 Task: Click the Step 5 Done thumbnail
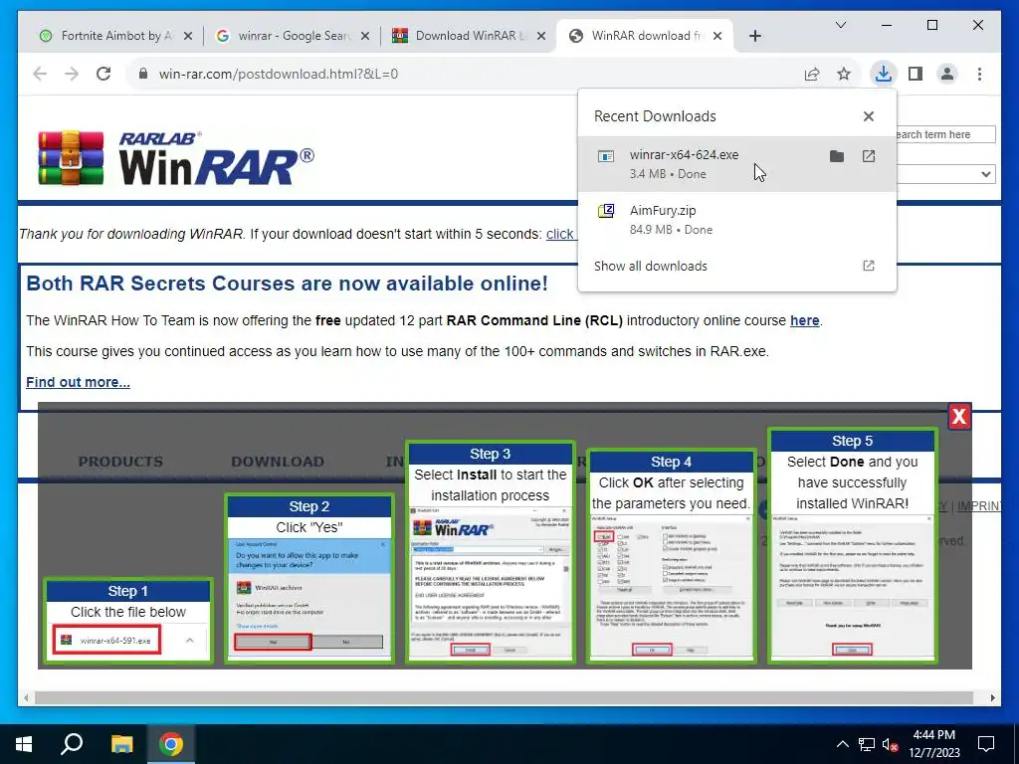852,545
